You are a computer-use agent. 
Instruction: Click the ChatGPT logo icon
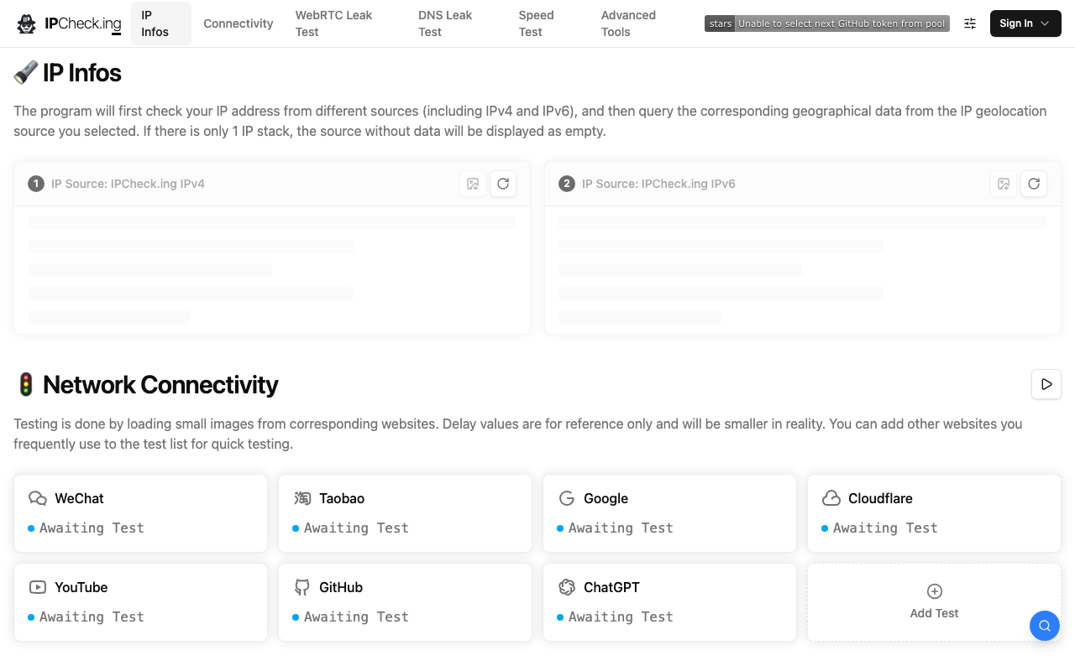(567, 587)
